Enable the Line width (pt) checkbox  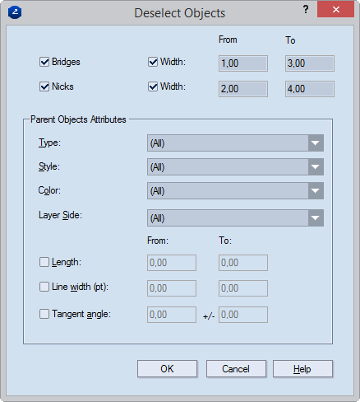[44, 287]
